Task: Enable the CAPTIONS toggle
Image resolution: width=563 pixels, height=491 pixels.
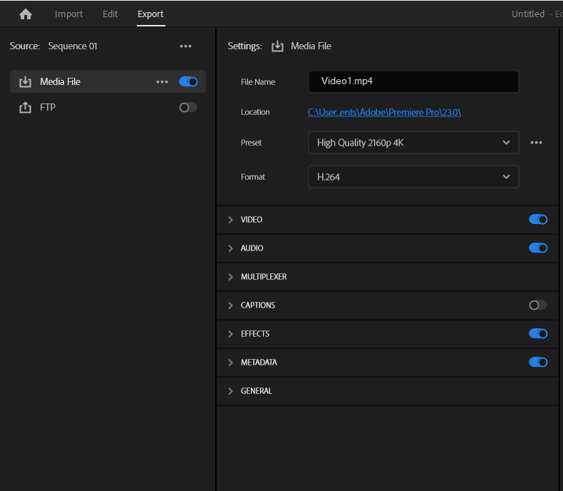Action: (x=538, y=305)
